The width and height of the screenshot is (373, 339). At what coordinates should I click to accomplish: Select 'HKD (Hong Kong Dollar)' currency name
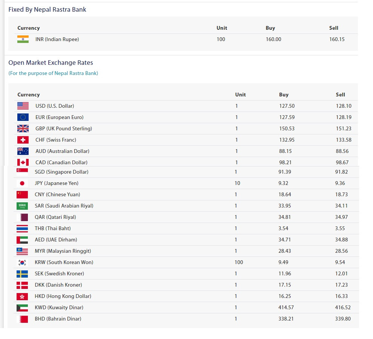[x=63, y=296]
